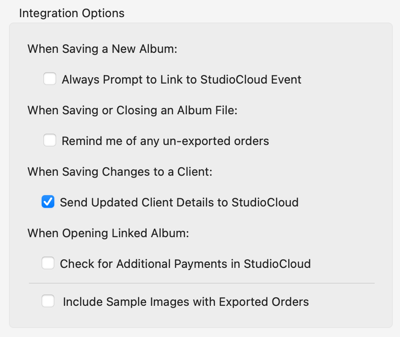Click the word 'StudioCloud' in Additional Payments label

click(x=277, y=264)
